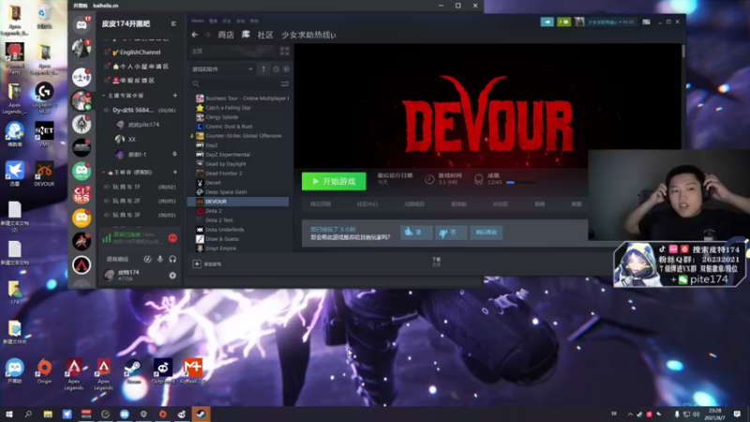750x422 pixels.
Task: Open advanced filter options next to library search
Action: coord(285,83)
